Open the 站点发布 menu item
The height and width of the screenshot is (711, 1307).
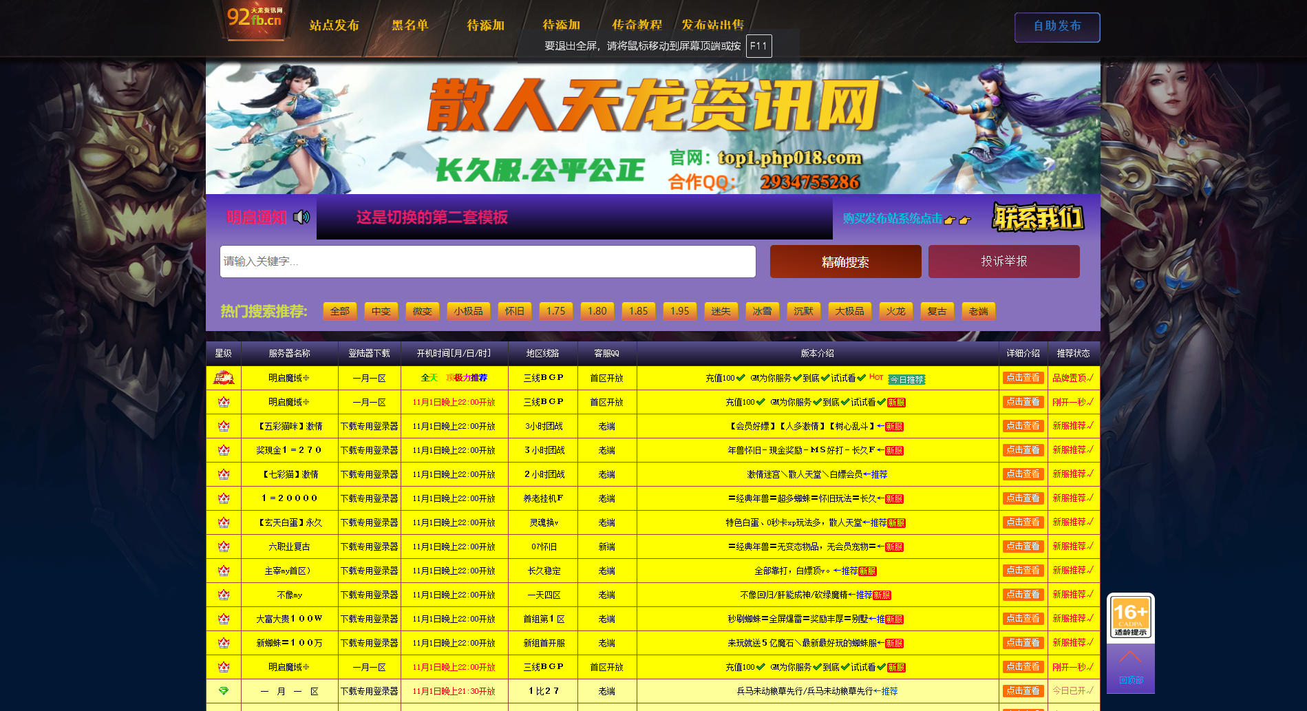point(334,25)
